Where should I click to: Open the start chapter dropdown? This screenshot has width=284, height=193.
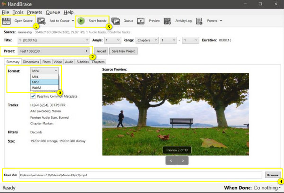pos(168,40)
